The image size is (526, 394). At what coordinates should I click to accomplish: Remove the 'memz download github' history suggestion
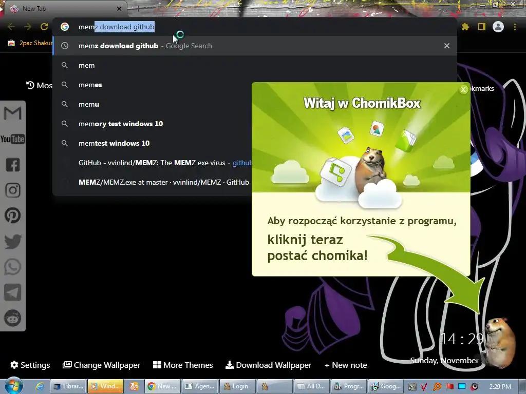pos(447,46)
